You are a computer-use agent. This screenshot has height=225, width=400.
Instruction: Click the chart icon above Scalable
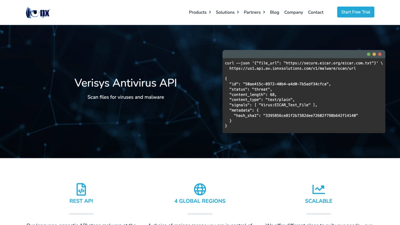point(319,189)
